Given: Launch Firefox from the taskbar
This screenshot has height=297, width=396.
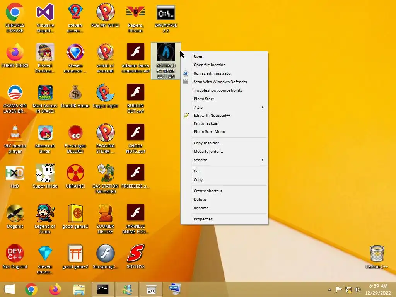Looking at the screenshot, I should click(x=55, y=289).
